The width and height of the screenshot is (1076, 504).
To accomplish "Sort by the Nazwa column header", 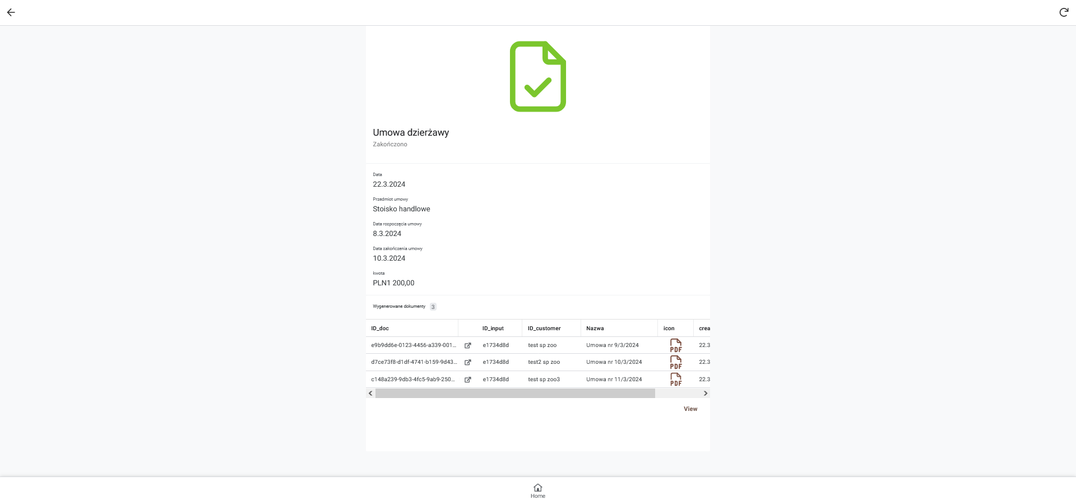I will tap(595, 329).
